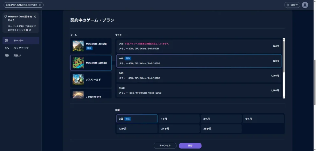Click the pink downgrade-not-supported warning text
The image size is (316, 151).
(147, 44)
